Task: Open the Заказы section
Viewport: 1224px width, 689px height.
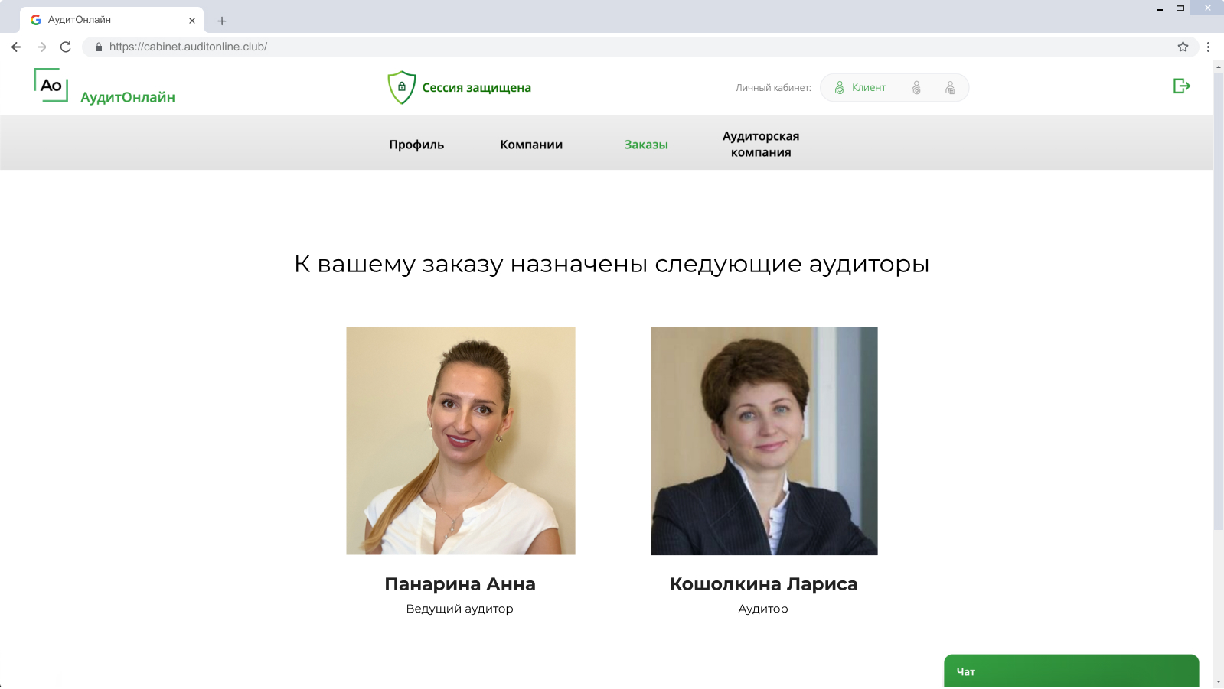Action: pyautogui.click(x=646, y=145)
